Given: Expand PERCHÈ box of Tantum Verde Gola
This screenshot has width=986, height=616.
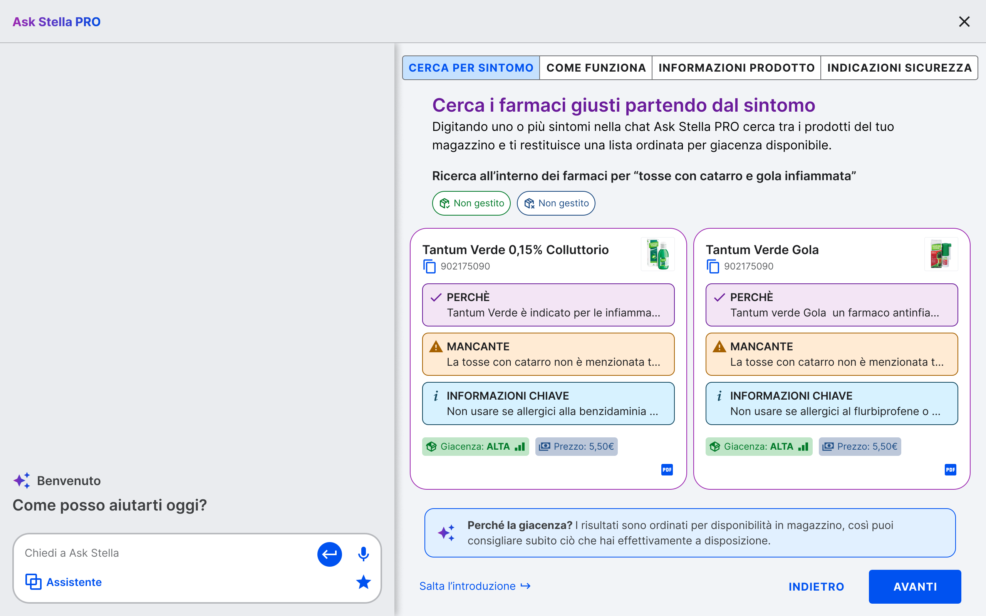Looking at the screenshot, I should 832,305.
